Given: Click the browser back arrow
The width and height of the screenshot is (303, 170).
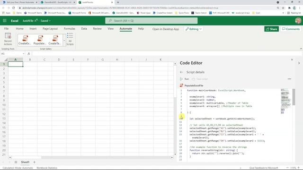Looking at the screenshot, I should click(3, 8).
